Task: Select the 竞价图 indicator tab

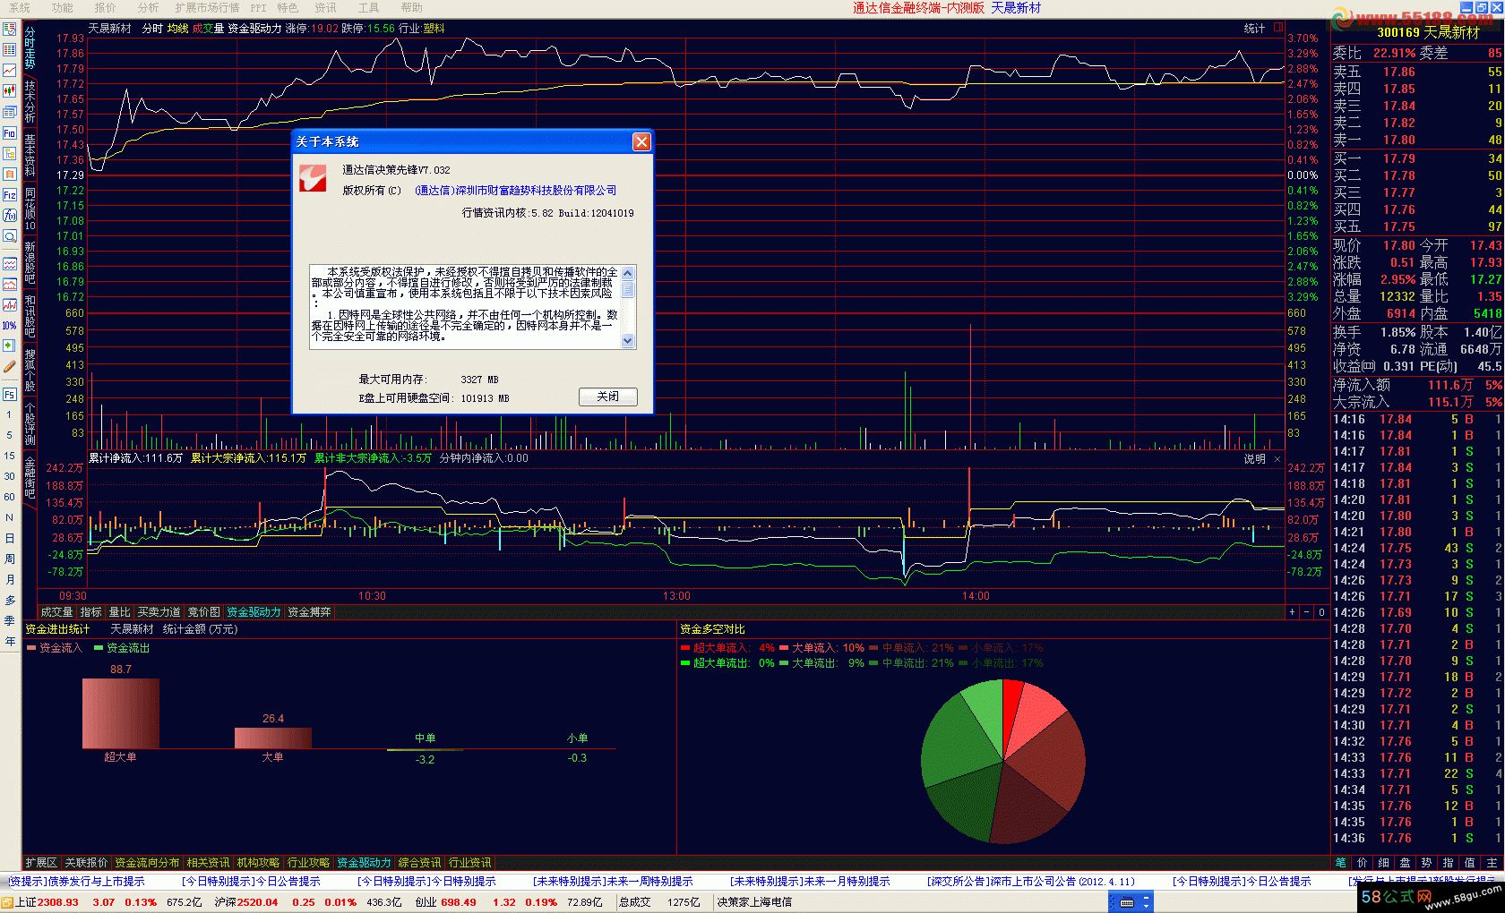Action: coord(203,612)
